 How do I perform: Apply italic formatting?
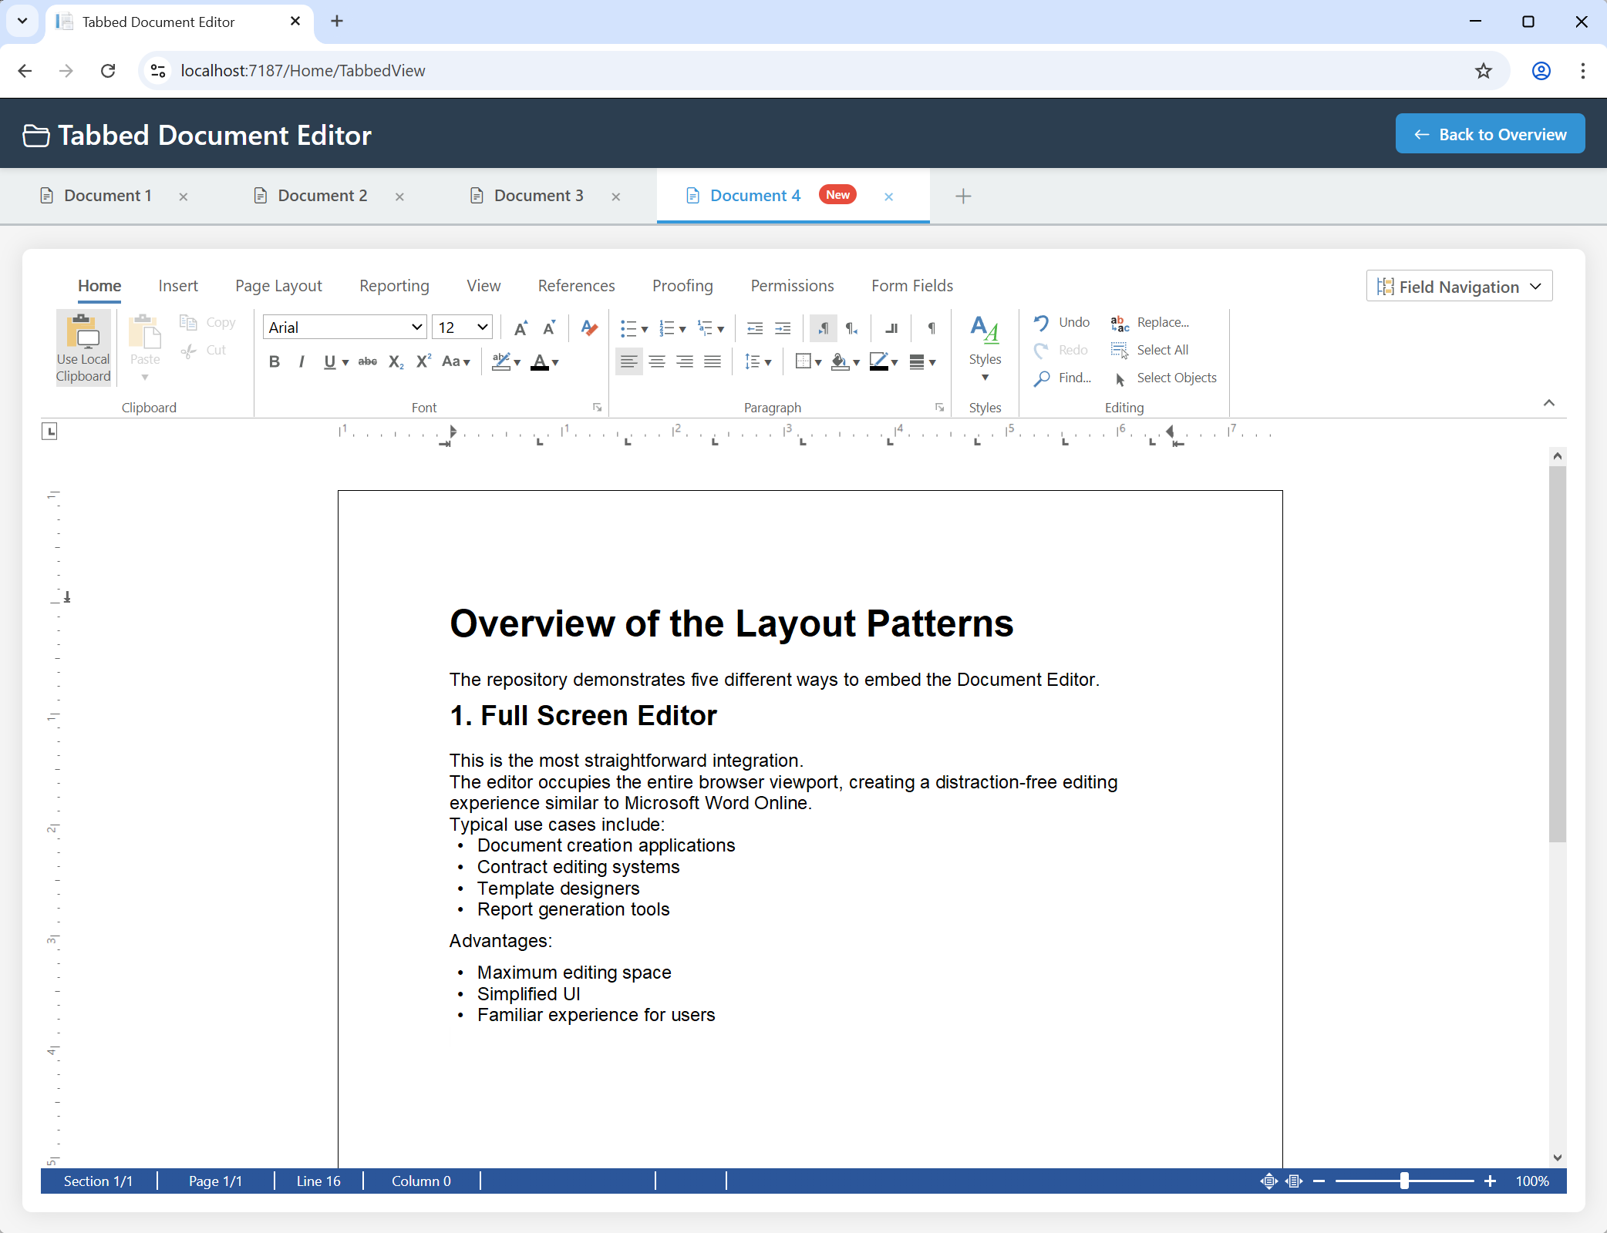click(302, 361)
